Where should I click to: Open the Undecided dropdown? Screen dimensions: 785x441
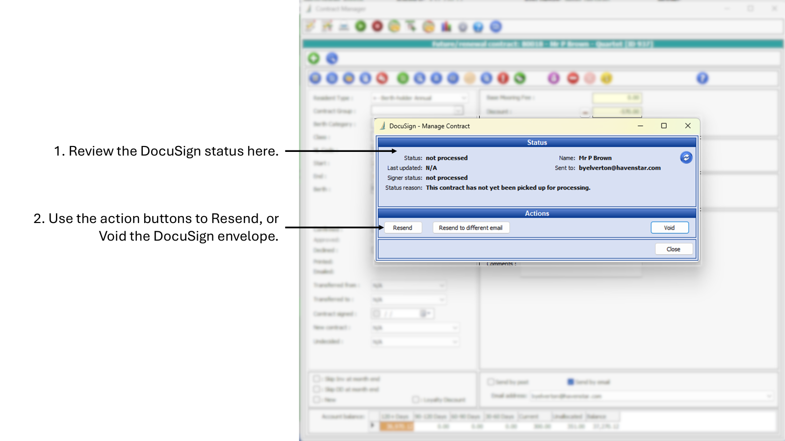tap(455, 342)
